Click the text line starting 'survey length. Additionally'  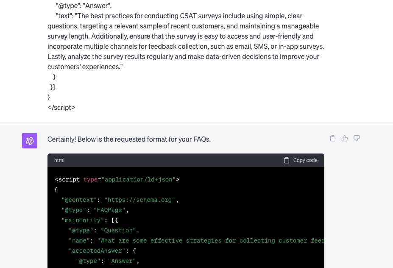[x=181, y=36]
